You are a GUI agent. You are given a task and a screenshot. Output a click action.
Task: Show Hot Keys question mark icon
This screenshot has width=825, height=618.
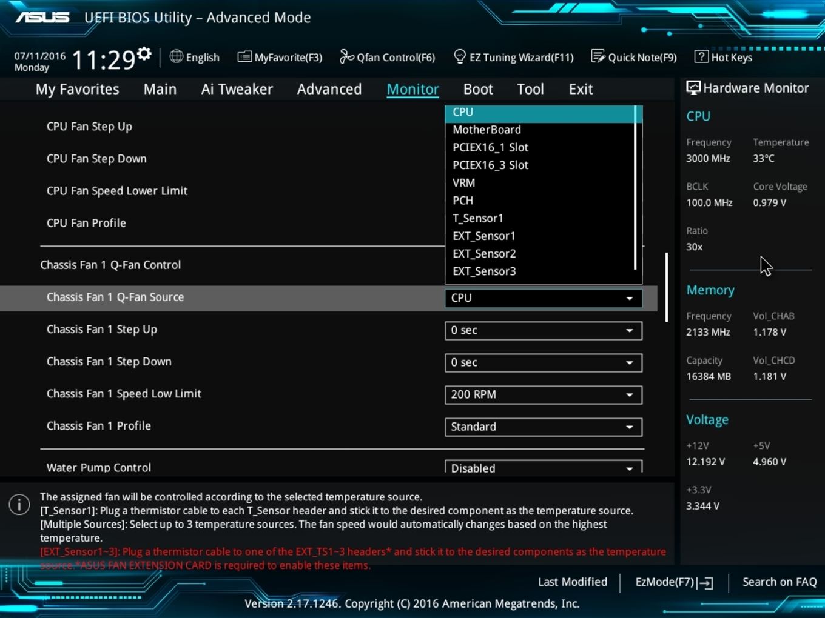pos(701,56)
